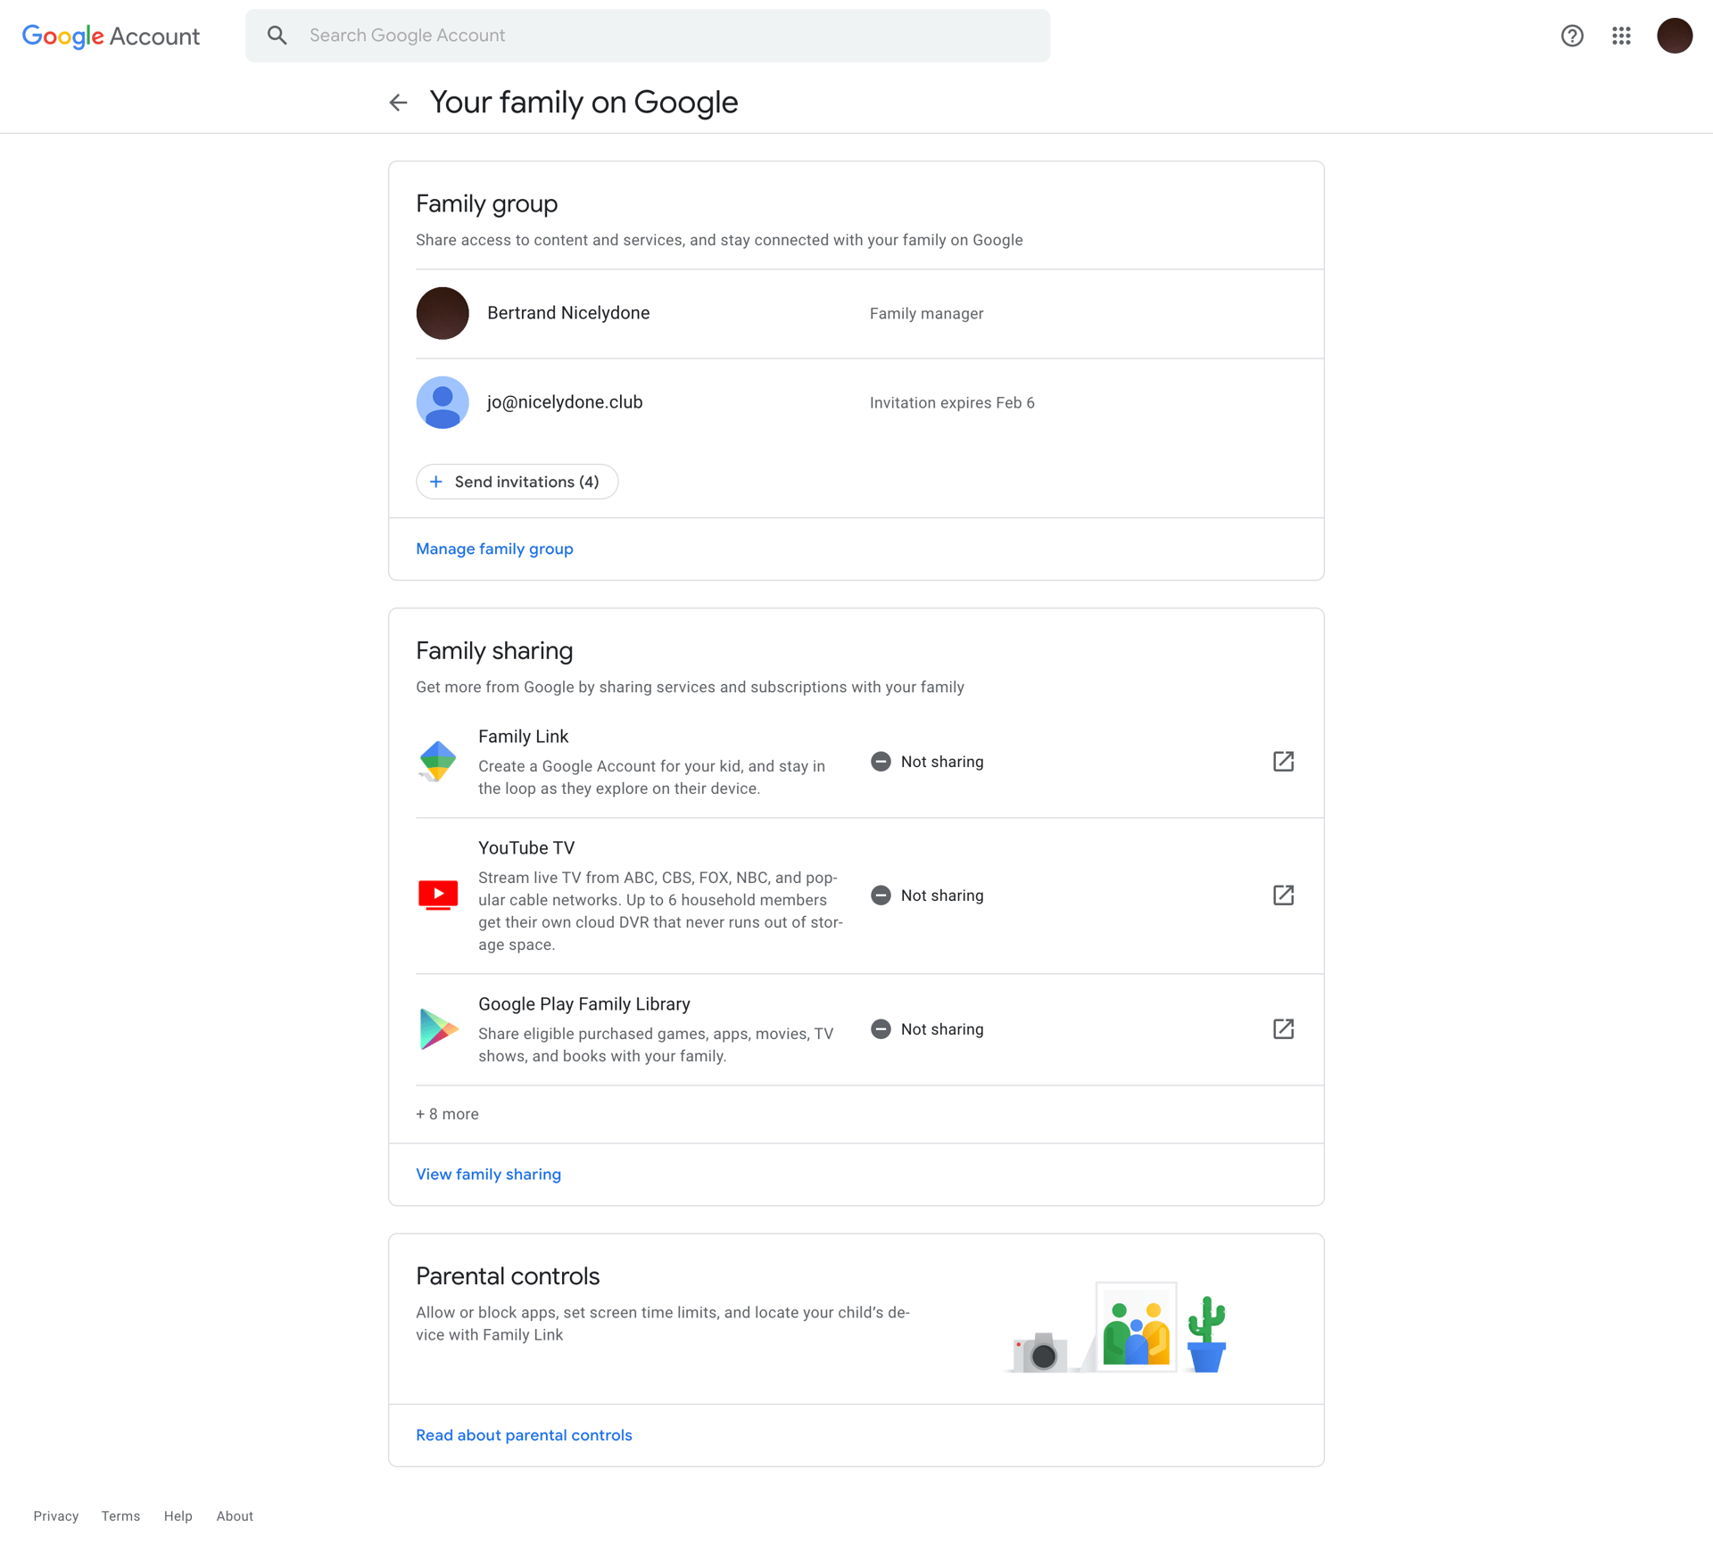1713x1543 pixels.
Task: Click the search magnifier icon
Action: pos(277,35)
